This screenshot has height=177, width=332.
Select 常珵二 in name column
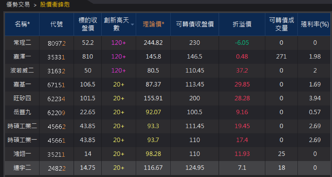click(x=22, y=43)
